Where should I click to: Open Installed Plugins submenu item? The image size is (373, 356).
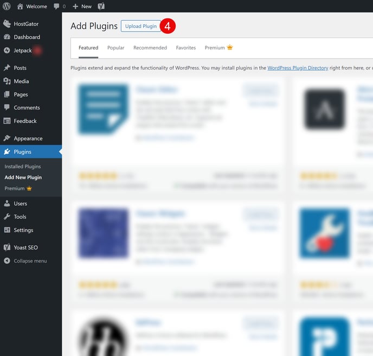[x=23, y=167]
